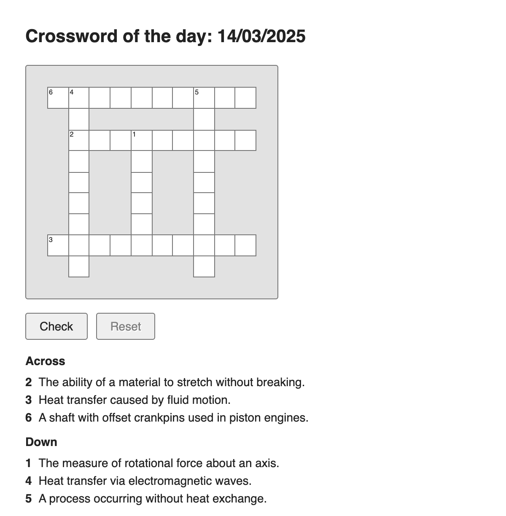This screenshot has height=516, width=506.
Task: Select the crossword cell numbered 6
Action: [58, 98]
